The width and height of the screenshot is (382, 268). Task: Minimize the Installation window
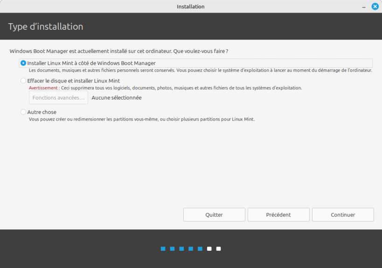tap(364, 7)
